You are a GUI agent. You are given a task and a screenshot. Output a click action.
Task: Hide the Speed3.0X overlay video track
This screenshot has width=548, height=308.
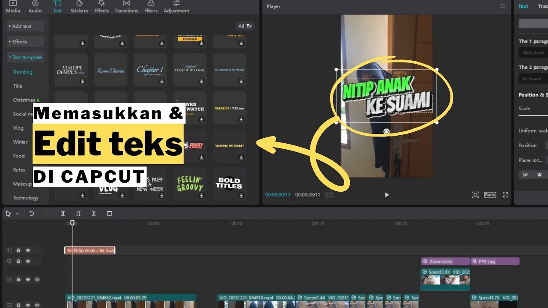click(28, 279)
